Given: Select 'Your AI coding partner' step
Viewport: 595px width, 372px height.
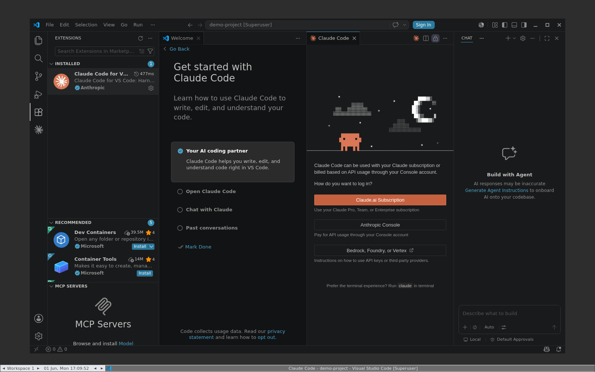Looking at the screenshot, I should 233,162.
